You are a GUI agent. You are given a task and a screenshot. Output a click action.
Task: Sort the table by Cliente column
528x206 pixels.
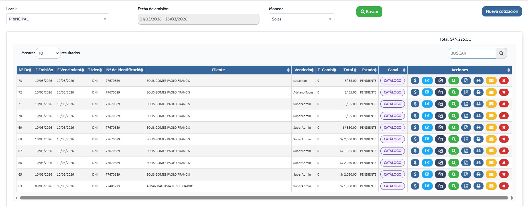click(218, 70)
